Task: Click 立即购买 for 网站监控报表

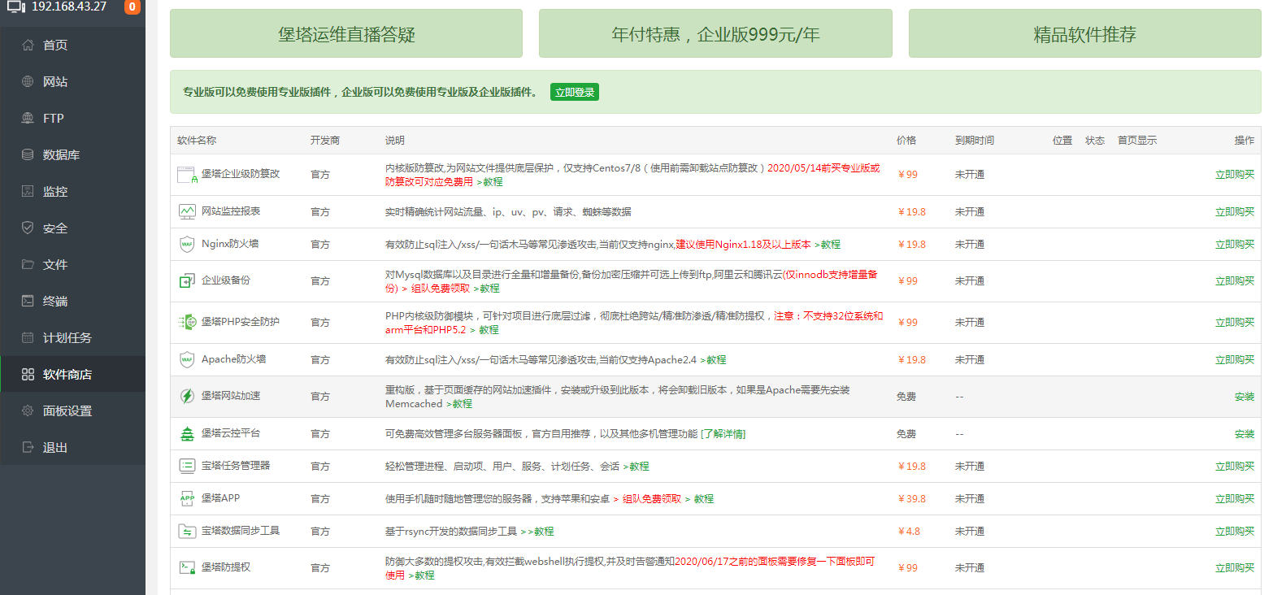Action: coord(1235,211)
